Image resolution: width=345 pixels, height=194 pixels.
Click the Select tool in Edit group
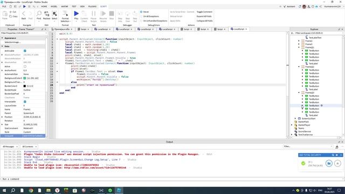(x=54, y=13)
